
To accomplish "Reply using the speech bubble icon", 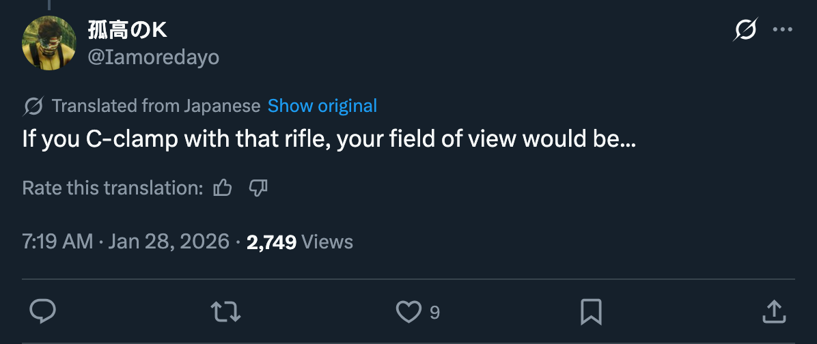I will point(43,312).
